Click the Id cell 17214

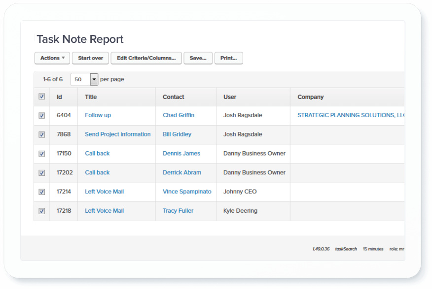[x=64, y=192]
